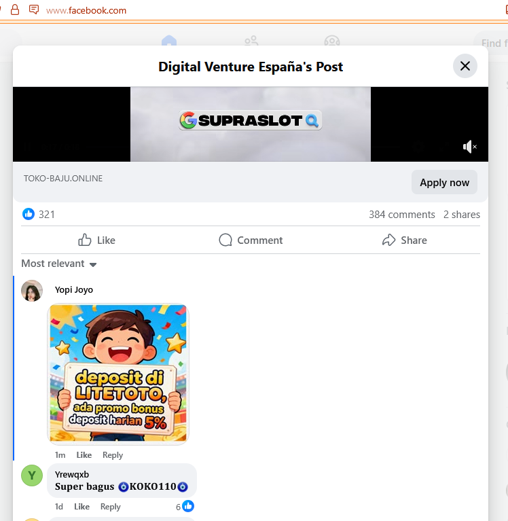Click the Apply now button

click(444, 183)
